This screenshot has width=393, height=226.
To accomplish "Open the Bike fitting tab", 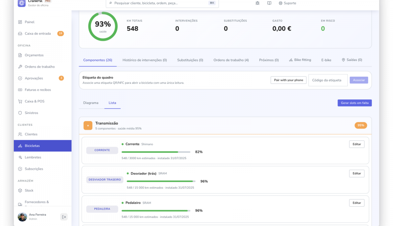I will click(300, 60).
